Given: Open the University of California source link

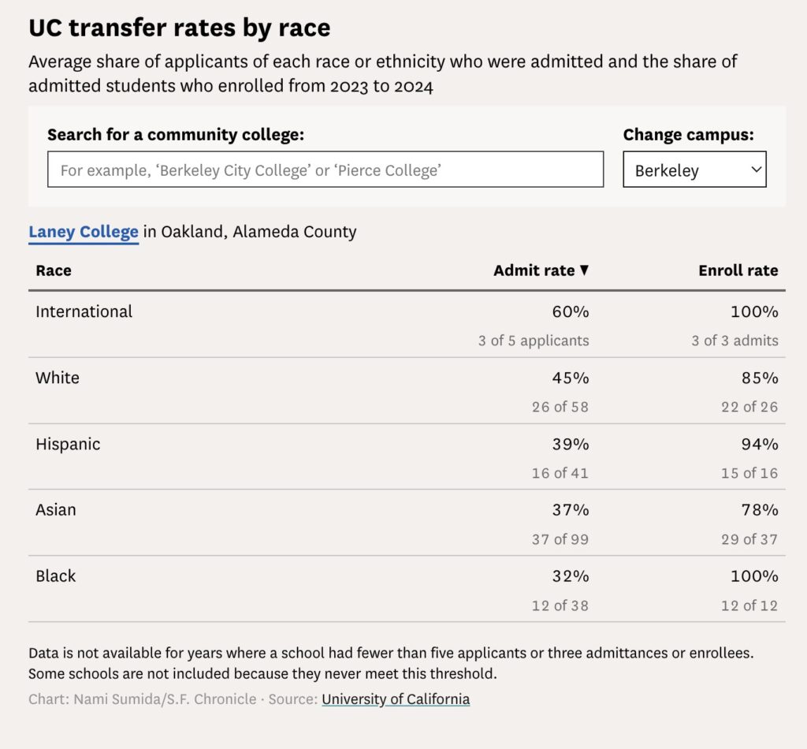Looking at the screenshot, I should tap(396, 699).
